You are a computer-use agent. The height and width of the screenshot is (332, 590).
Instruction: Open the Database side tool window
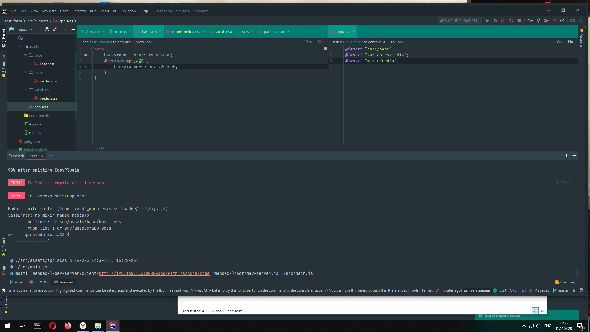tap(581, 38)
